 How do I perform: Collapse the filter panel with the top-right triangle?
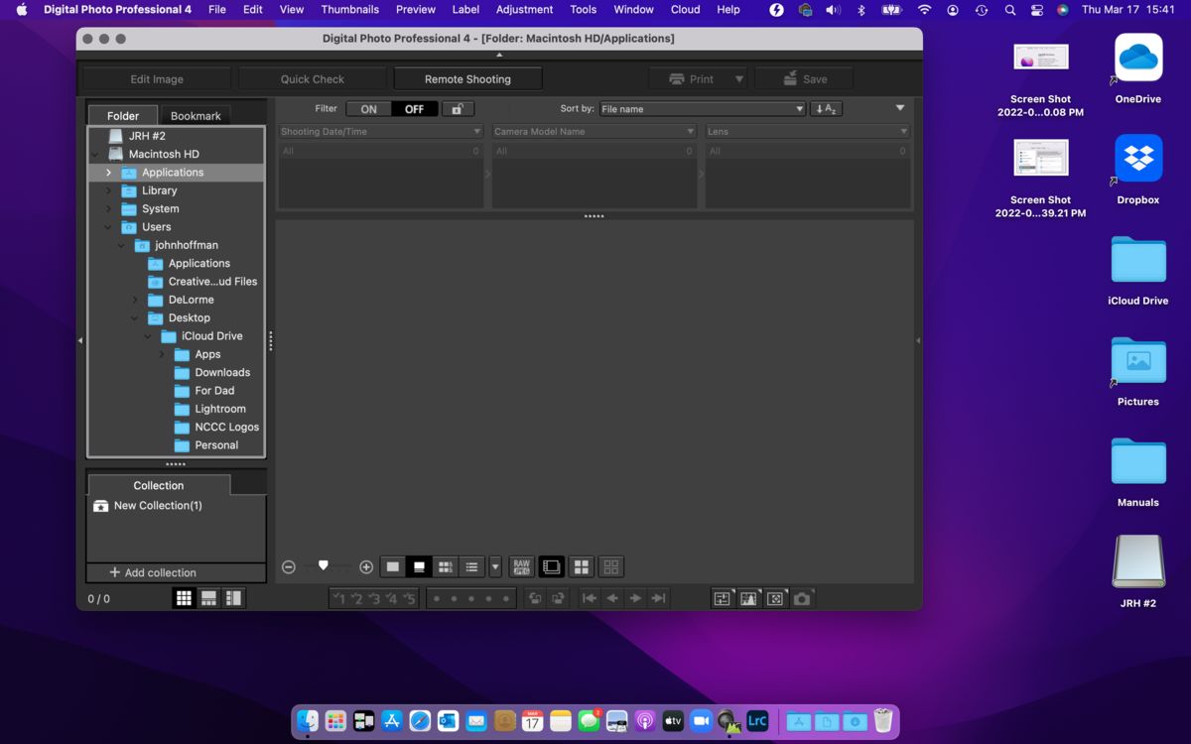click(x=900, y=108)
